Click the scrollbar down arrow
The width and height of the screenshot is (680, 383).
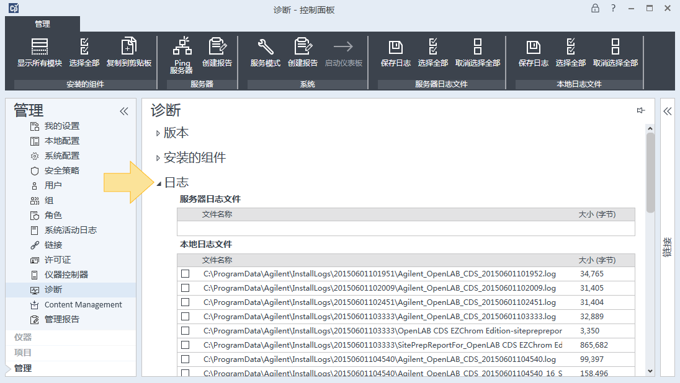click(650, 371)
